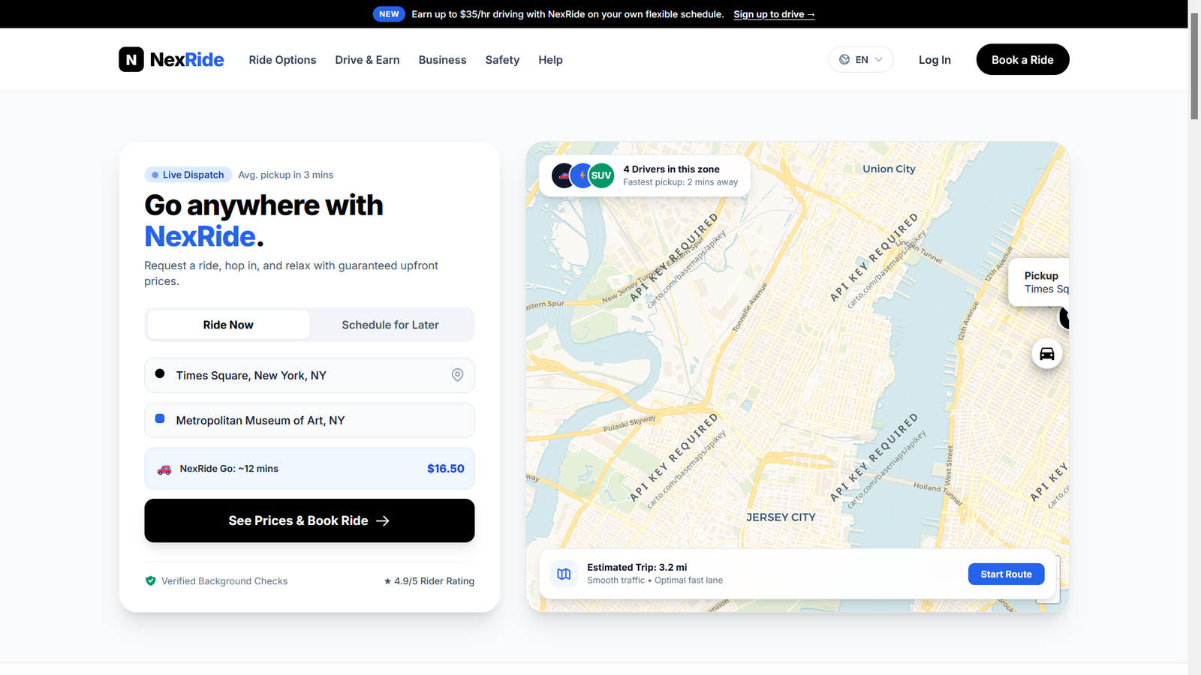Follow the Sign up to drive link
Viewport: 1201px width, 675px height.
pyautogui.click(x=774, y=14)
